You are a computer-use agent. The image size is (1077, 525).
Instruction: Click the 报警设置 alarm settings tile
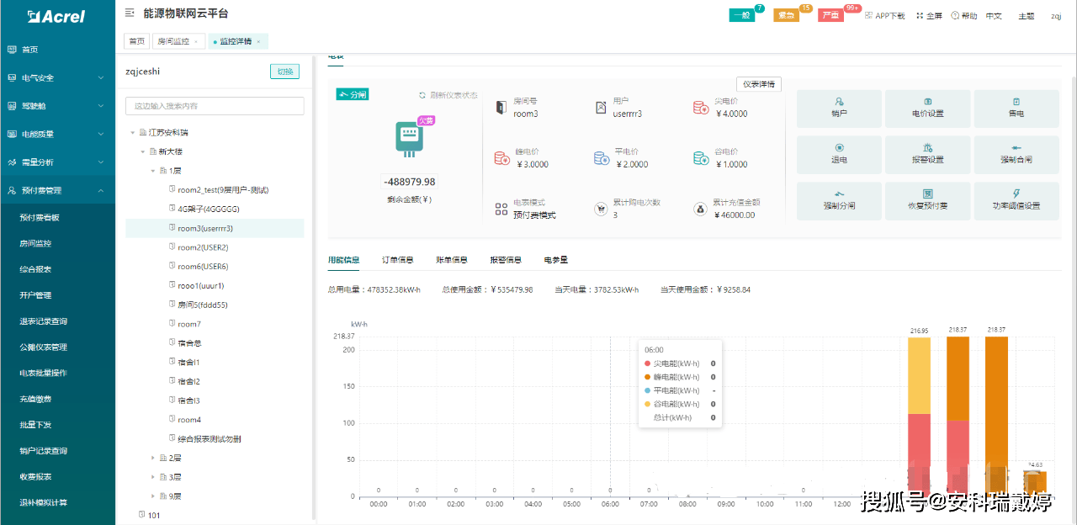(x=927, y=154)
